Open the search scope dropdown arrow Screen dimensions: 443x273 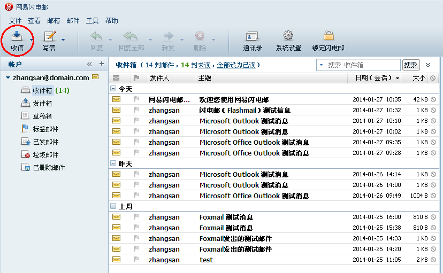(x=321, y=65)
